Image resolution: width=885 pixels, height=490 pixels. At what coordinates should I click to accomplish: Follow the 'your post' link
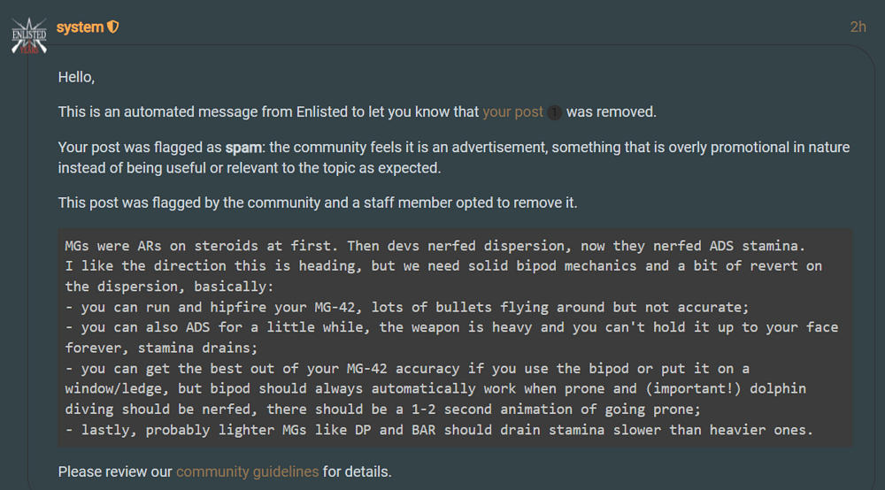point(512,111)
